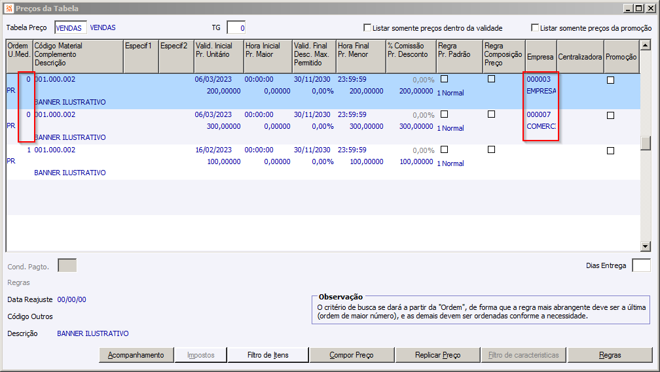Enable 'Listar somente preços dentro da validade'
The image size is (660, 372).
[x=367, y=28]
